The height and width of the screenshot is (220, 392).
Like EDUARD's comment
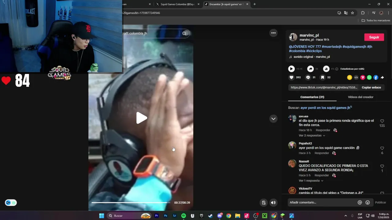tap(382, 121)
